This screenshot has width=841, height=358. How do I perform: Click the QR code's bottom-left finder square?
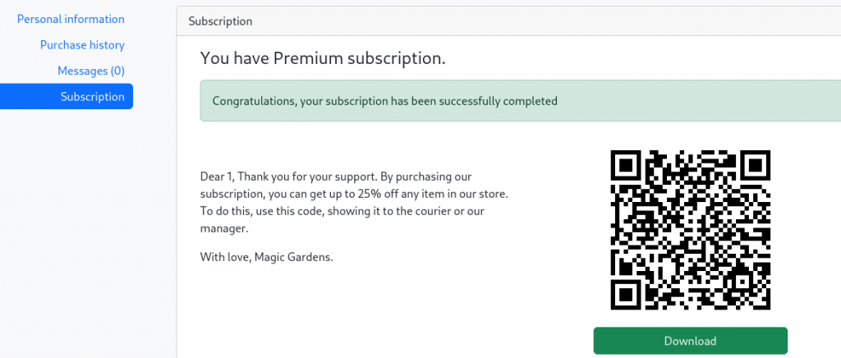click(x=626, y=294)
